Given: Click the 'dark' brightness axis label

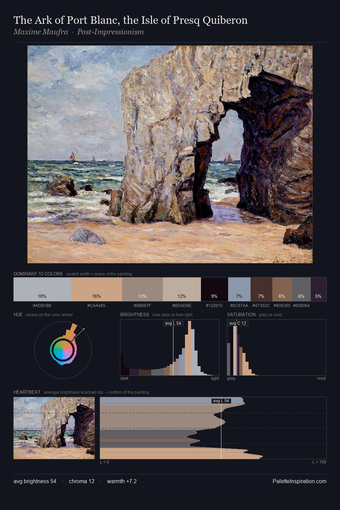Looking at the screenshot, I should 124,378.
